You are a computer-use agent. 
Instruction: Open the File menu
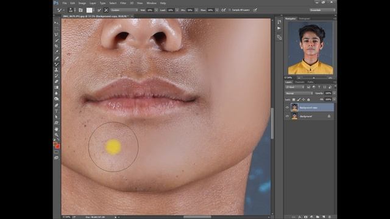65,3
